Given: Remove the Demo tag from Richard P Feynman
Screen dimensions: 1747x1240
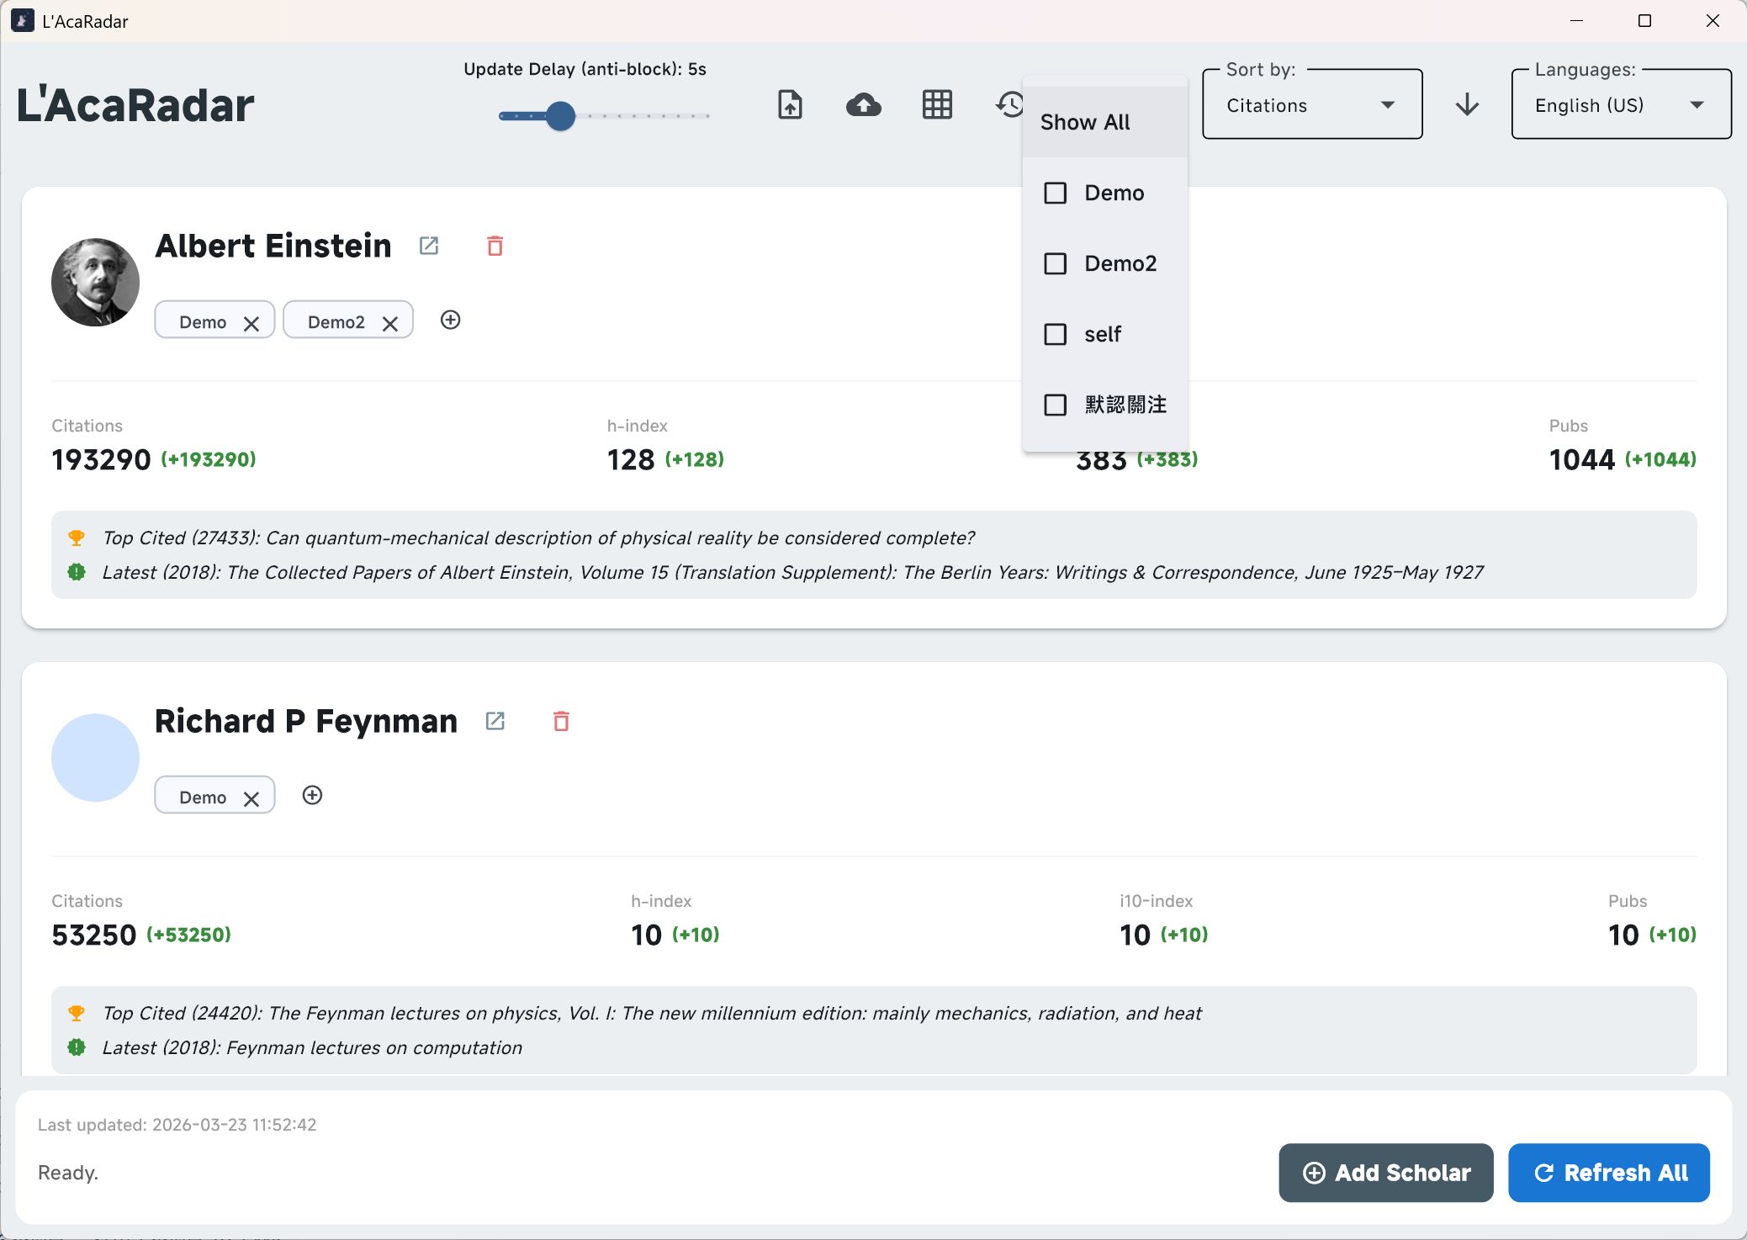Looking at the screenshot, I should 251,799.
